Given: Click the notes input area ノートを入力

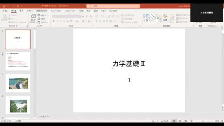Looking at the screenshot, I should pos(43,117).
